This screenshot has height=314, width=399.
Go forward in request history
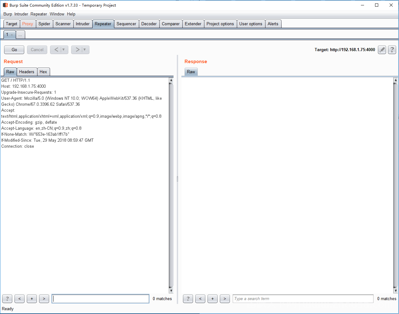tap(77, 50)
